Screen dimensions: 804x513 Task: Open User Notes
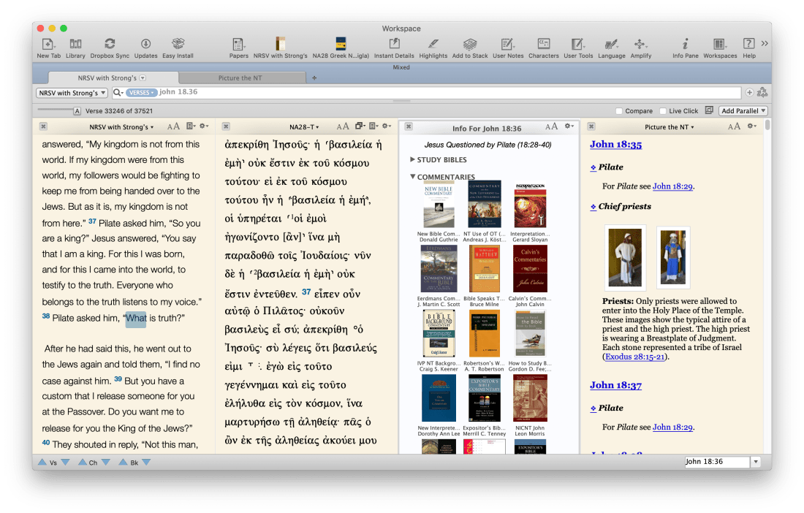(x=507, y=44)
